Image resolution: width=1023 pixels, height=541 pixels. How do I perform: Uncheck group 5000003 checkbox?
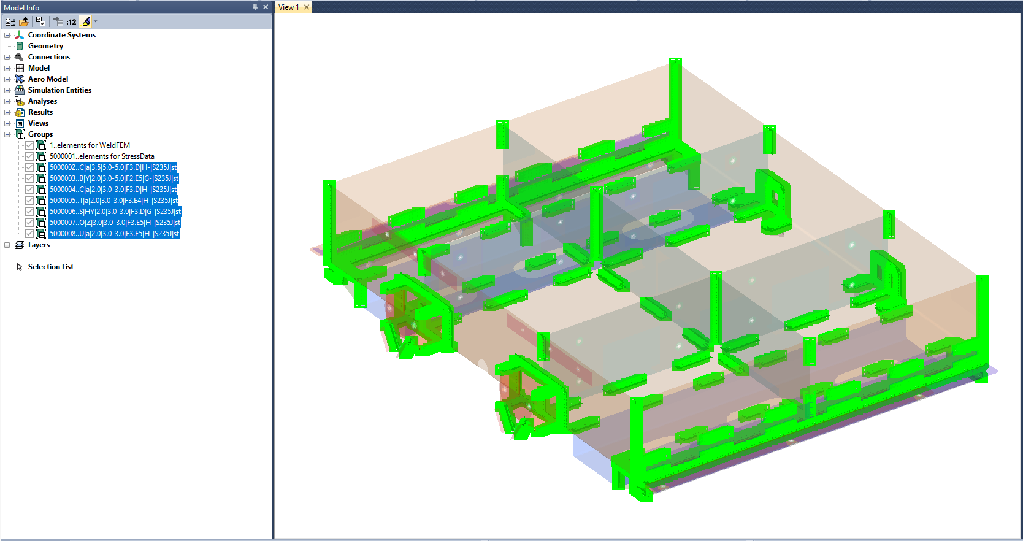(x=29, y=178)
